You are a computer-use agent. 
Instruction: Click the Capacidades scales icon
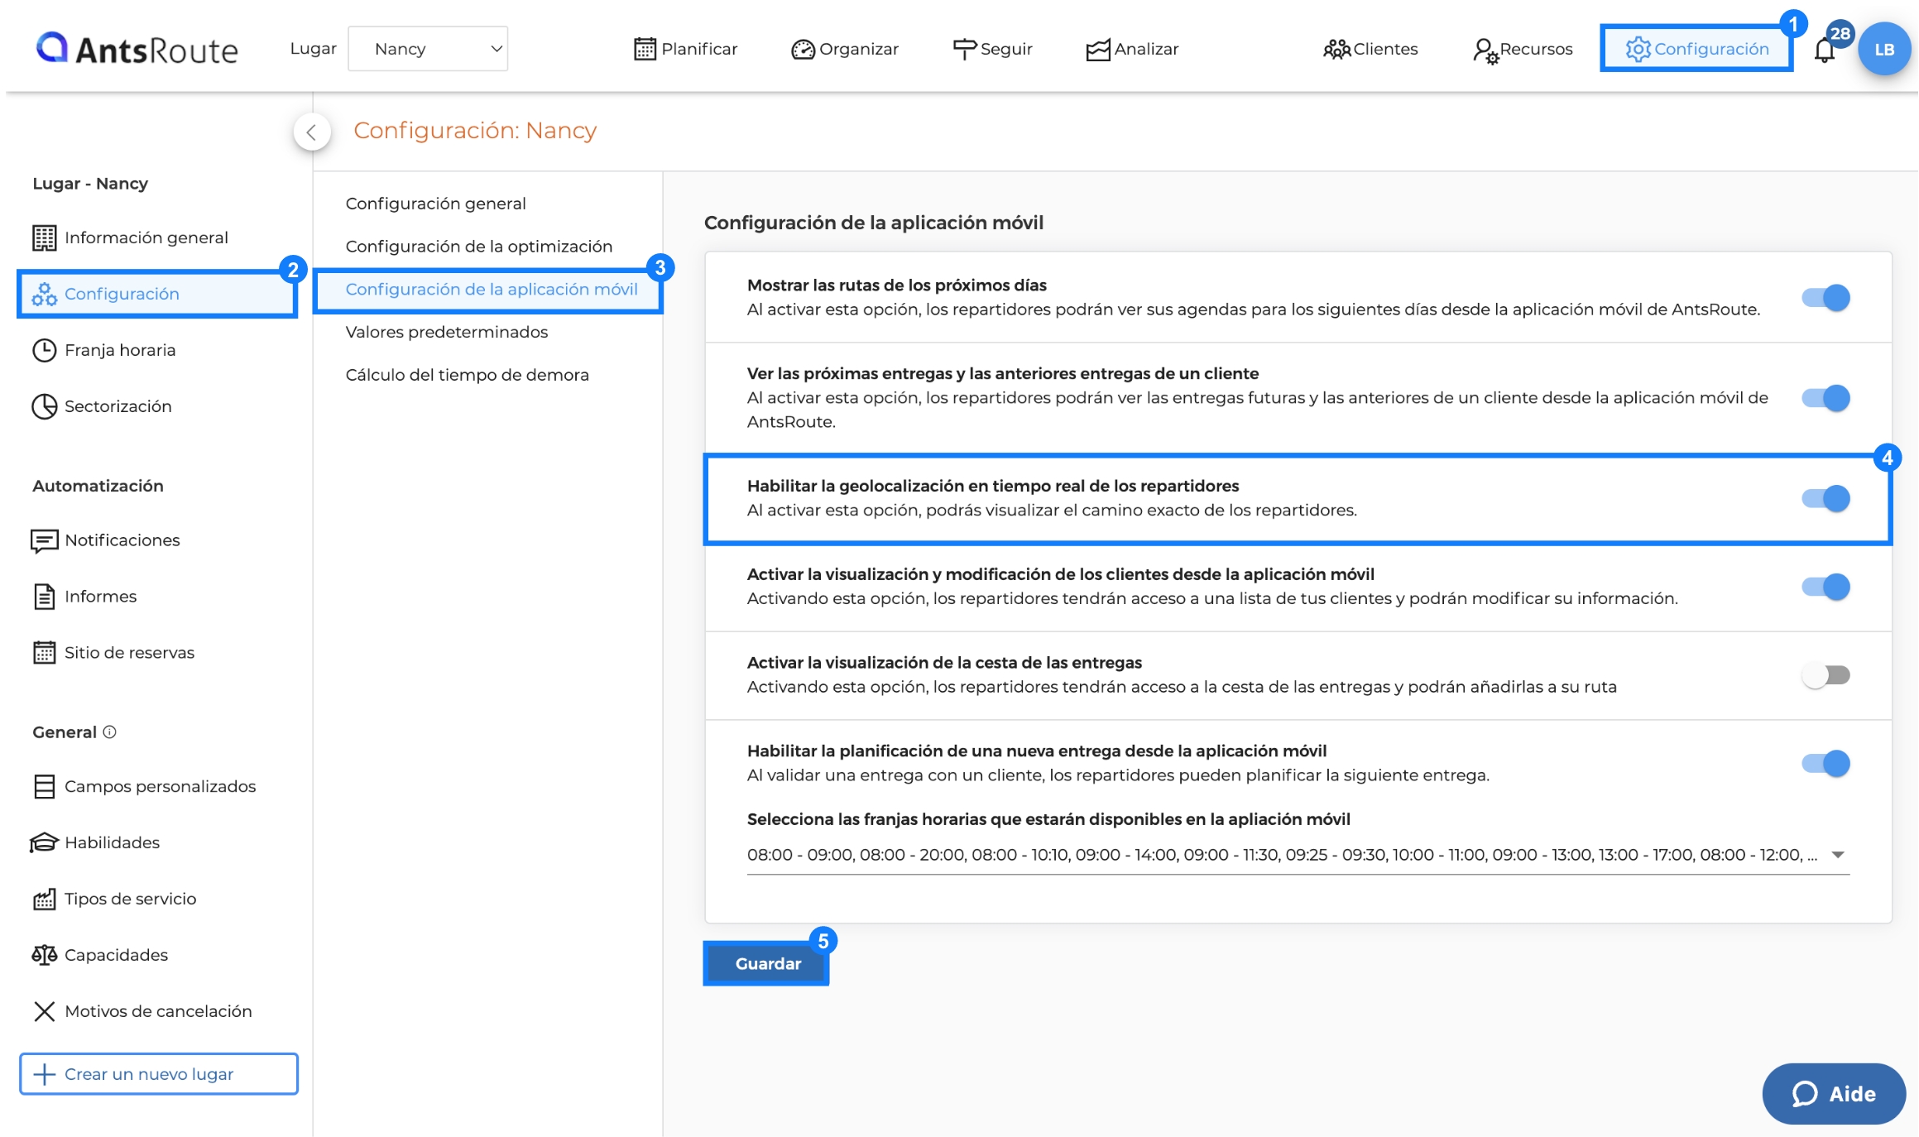(x=45, y=955)
